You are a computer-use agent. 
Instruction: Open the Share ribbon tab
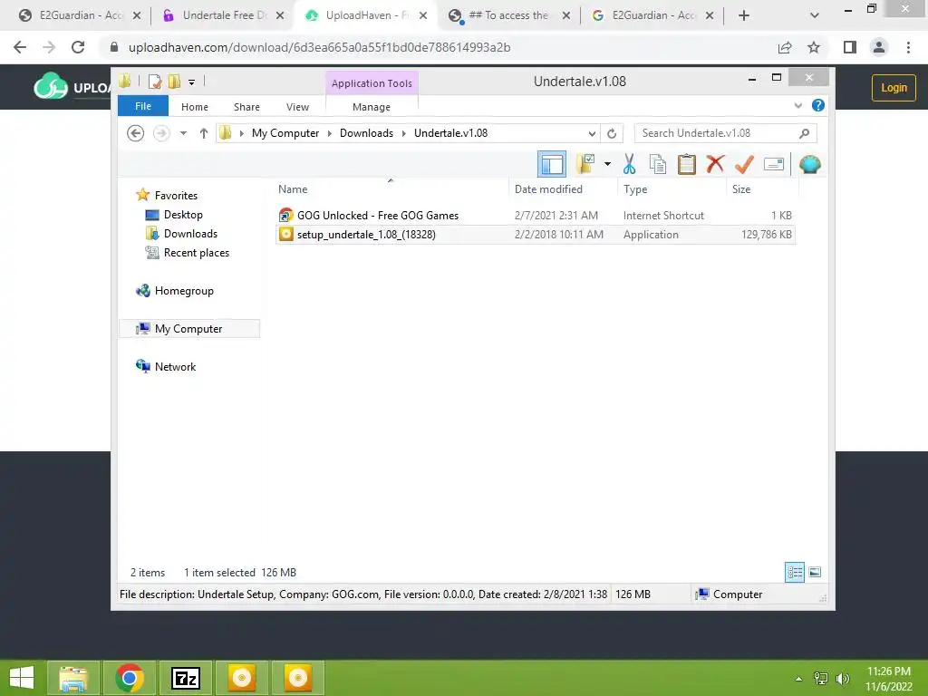point(246,107)
